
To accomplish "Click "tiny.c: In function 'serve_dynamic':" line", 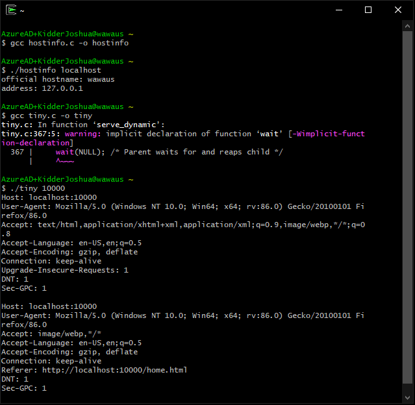I will [83, 125].
